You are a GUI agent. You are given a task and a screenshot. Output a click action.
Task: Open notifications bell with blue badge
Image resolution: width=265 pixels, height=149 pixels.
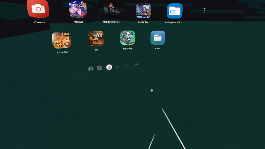[135, 65]
